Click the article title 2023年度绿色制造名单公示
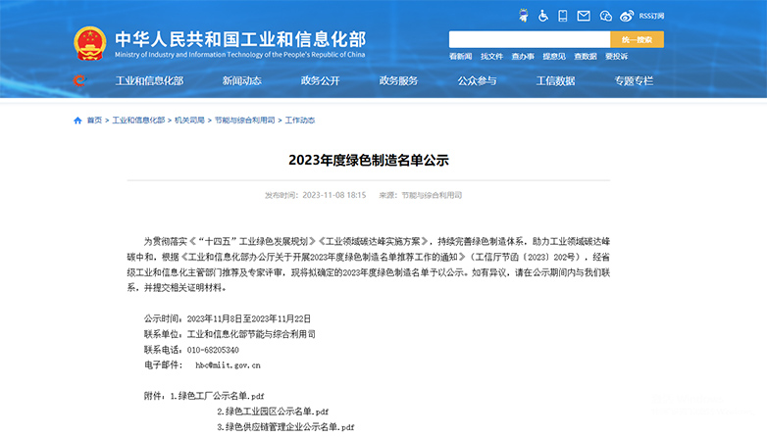This screenshot has height=437, width=767. pyautogui.click(x=369, y=161)
